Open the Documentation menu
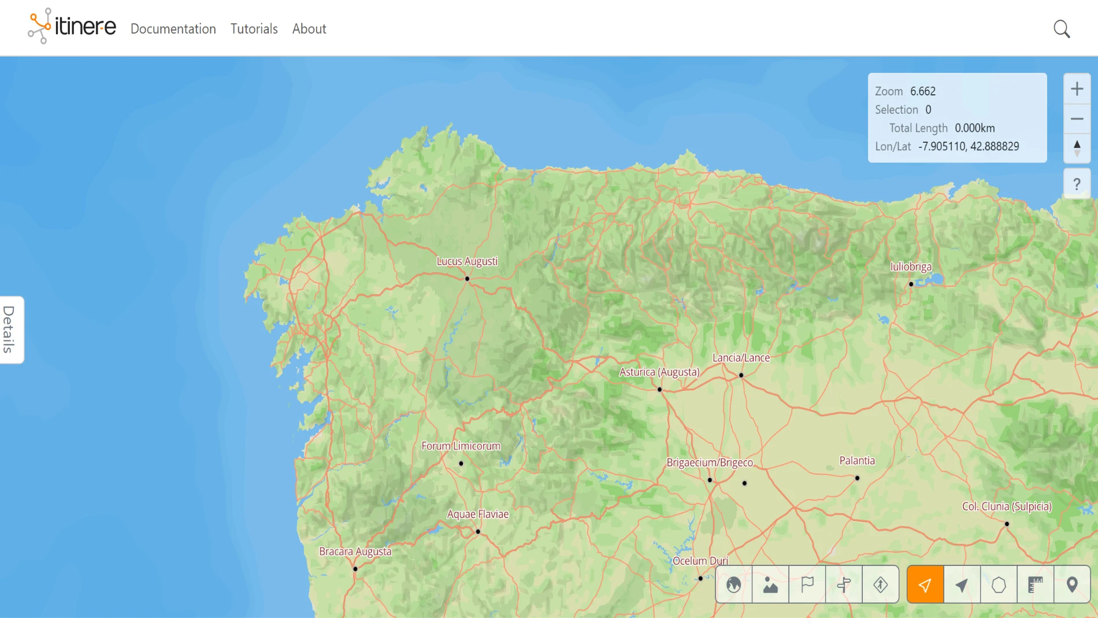1098x618 pixels. tap(173, 28)
